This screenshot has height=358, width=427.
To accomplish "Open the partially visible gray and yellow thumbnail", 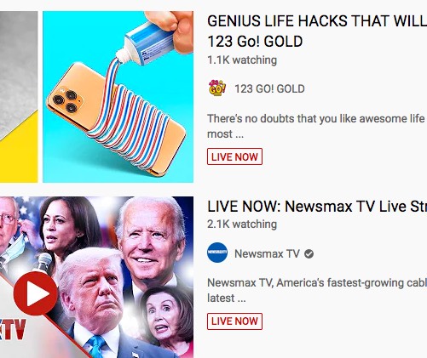I will [19, 97].
